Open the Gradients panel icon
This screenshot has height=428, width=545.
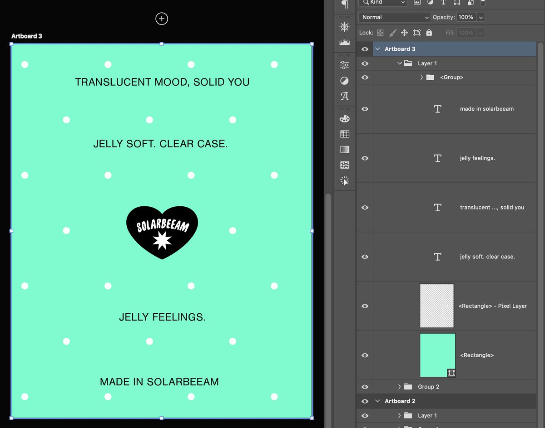click(x=345, y=150)
